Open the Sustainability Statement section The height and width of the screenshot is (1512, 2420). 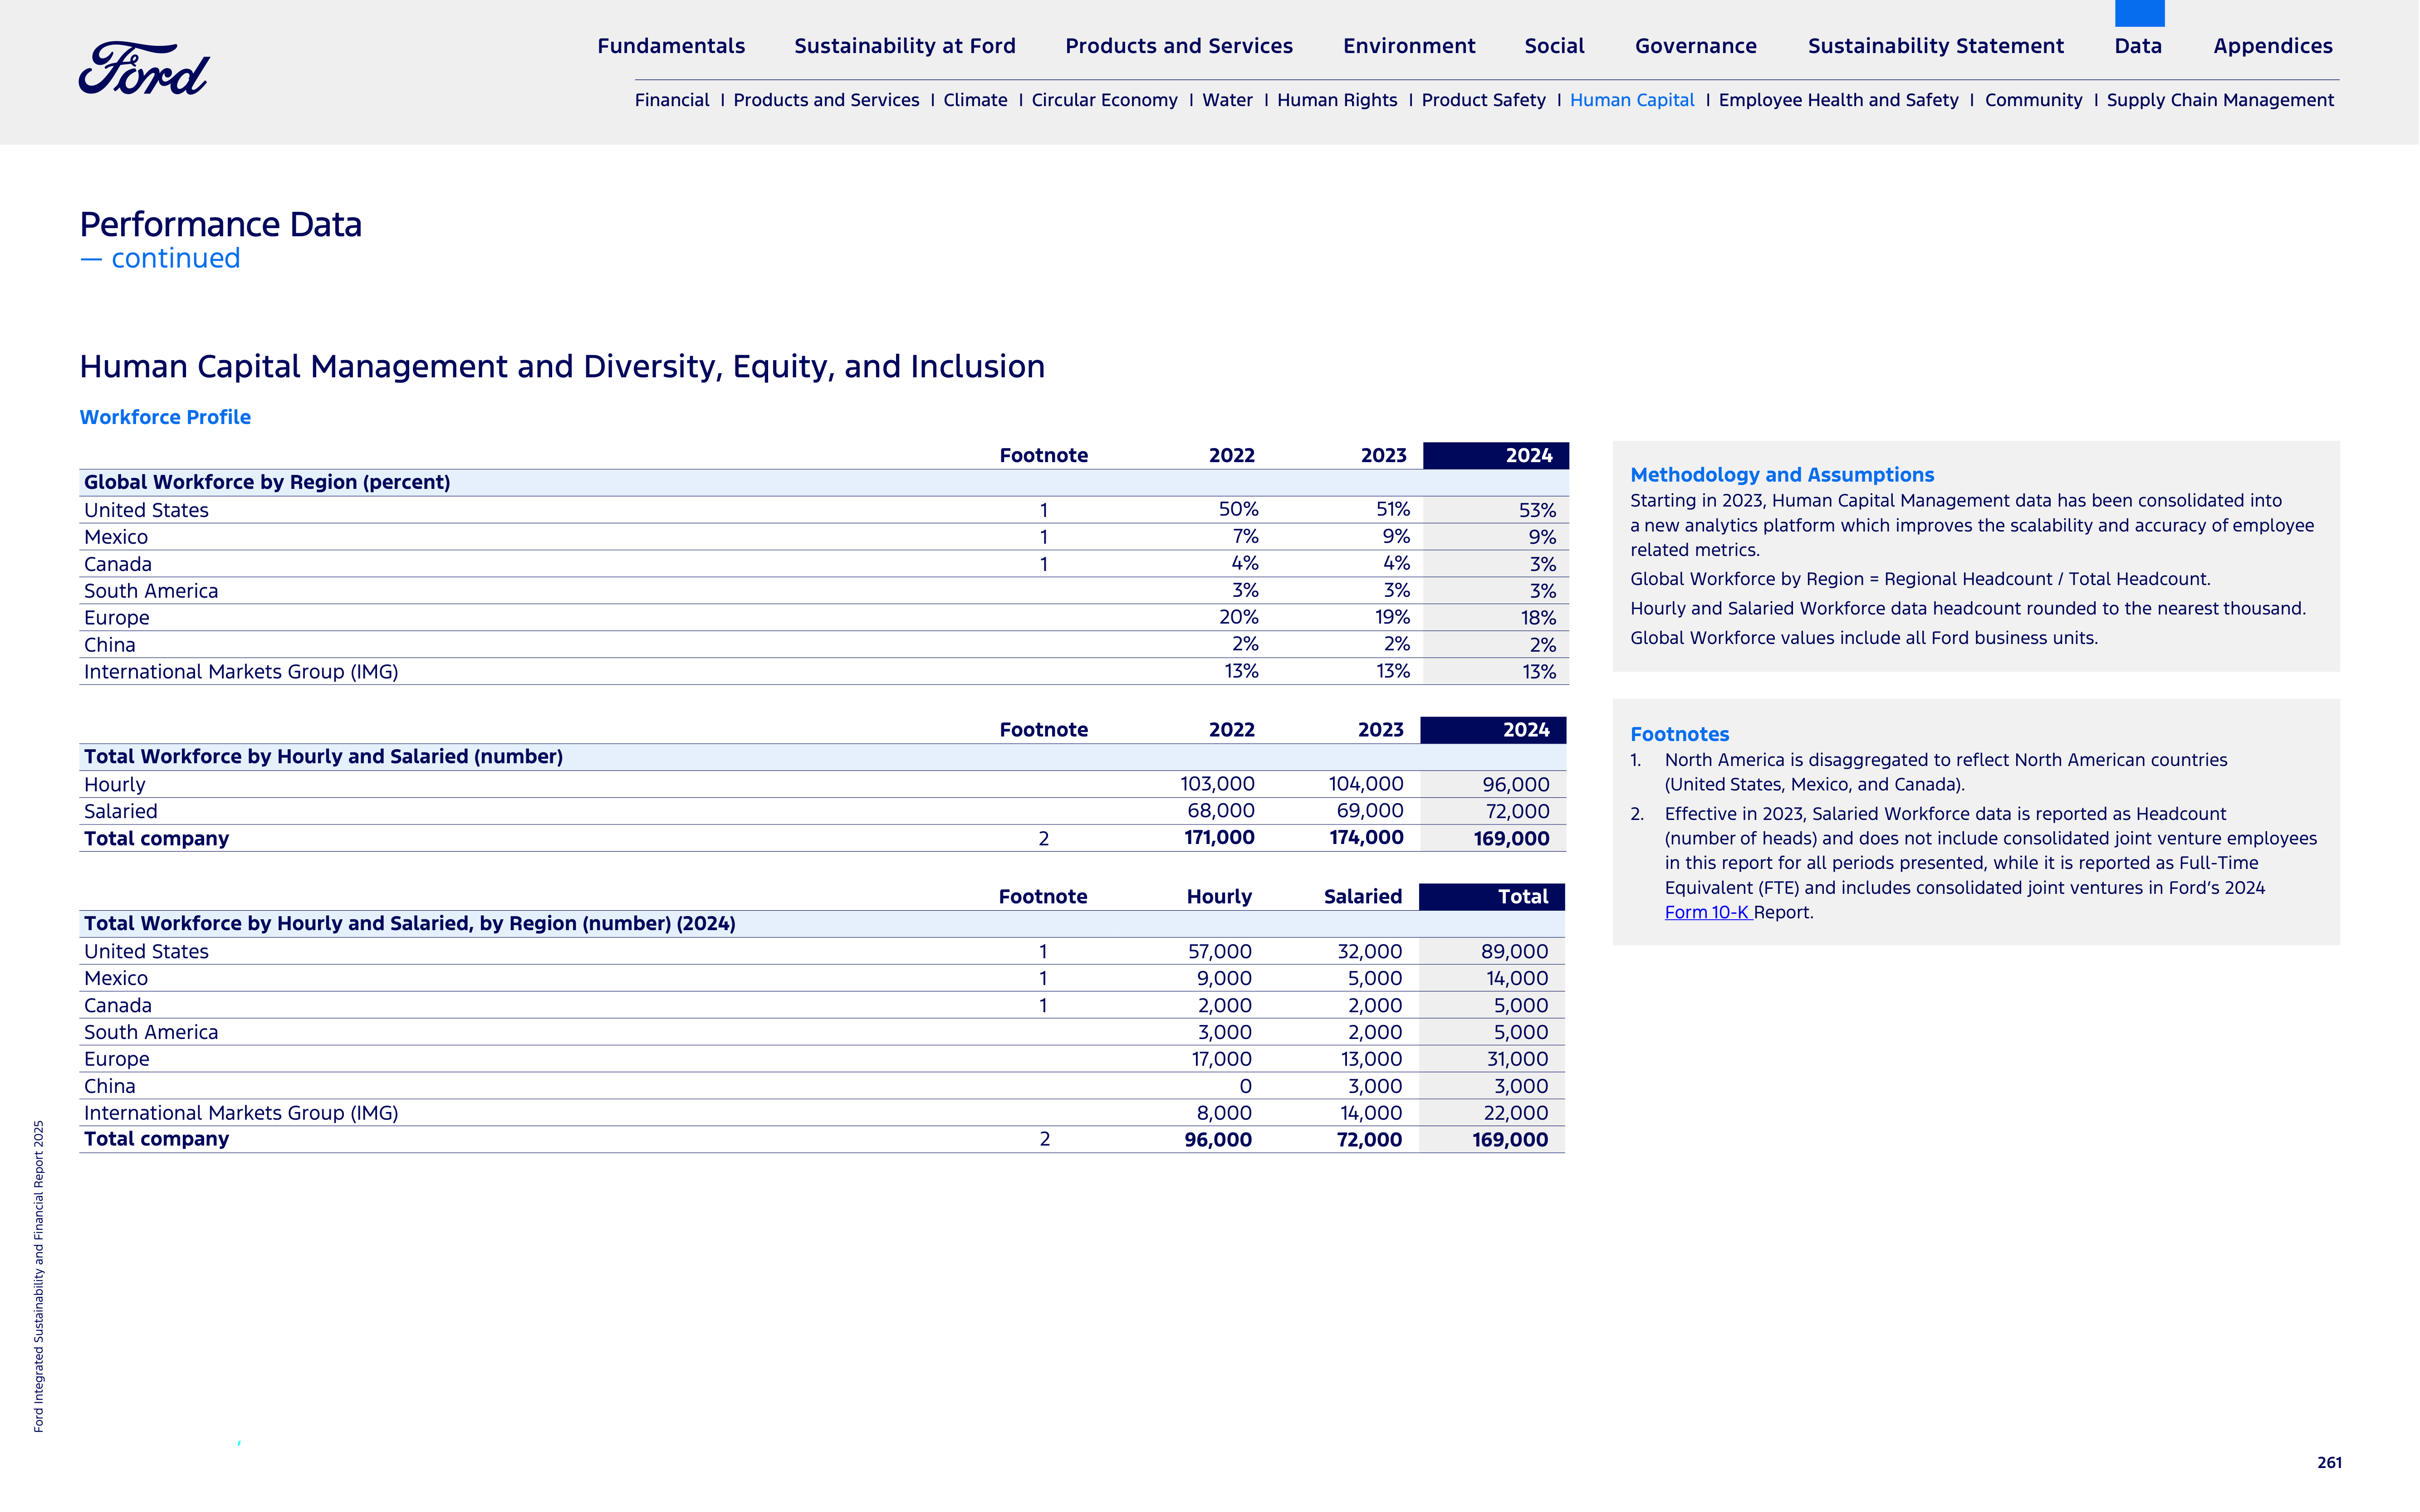[1936, 46]
